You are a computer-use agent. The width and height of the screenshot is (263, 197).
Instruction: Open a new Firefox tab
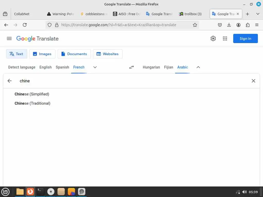(247, 14)
